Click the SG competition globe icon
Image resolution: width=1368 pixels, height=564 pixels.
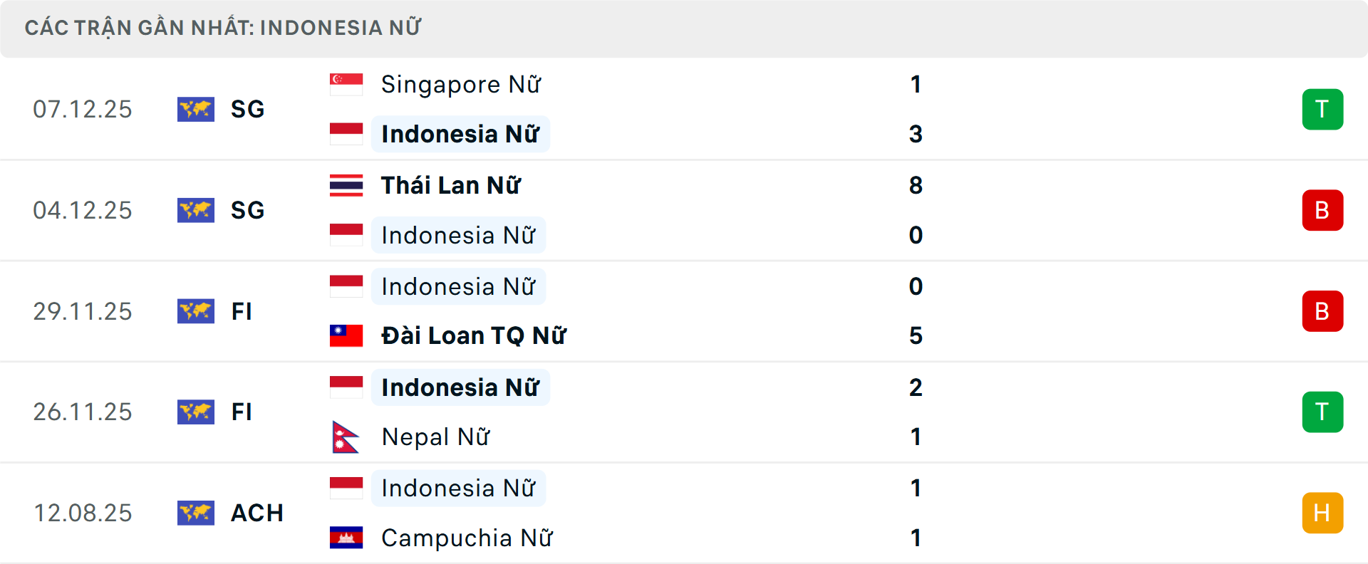tap(196, 109)
